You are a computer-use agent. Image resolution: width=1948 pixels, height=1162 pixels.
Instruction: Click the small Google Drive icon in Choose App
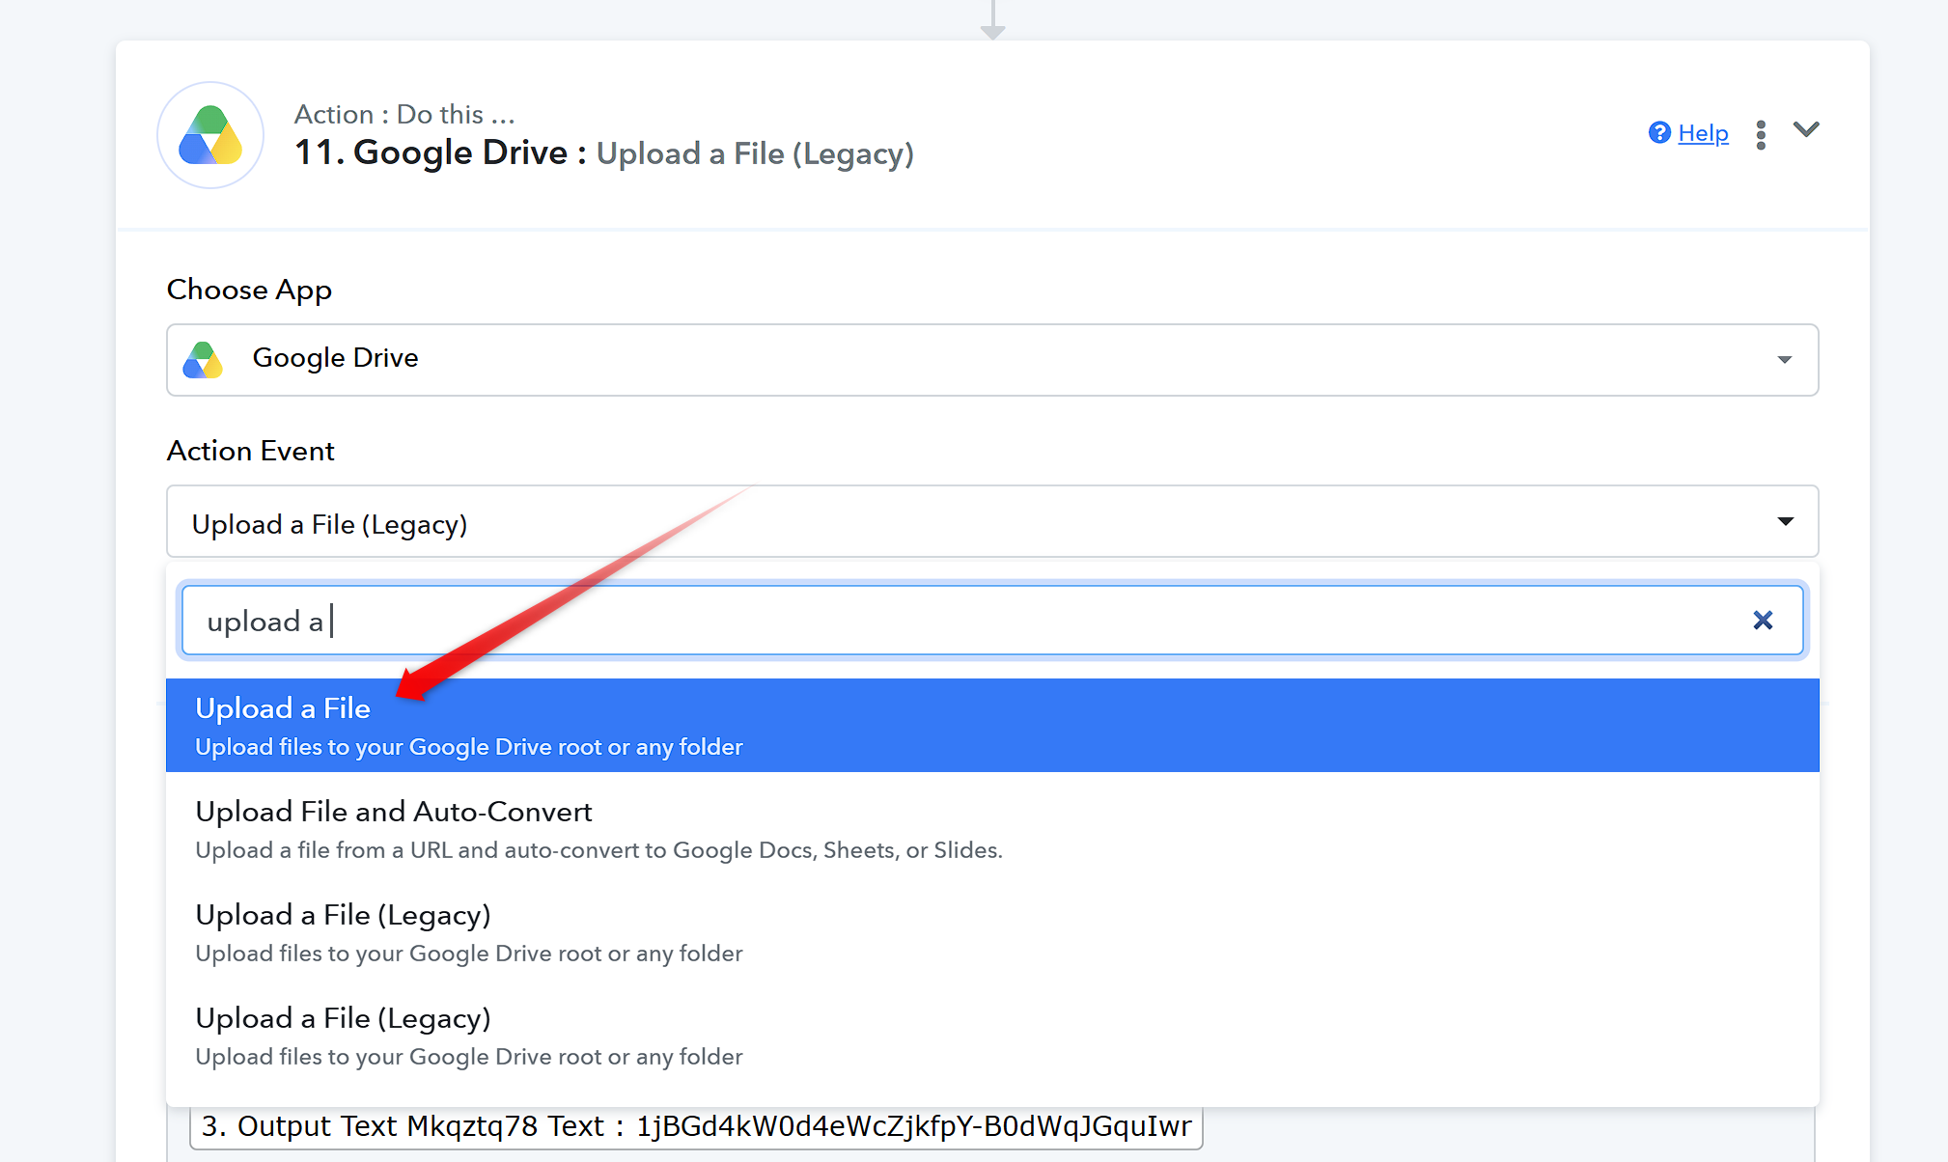coord(203,359)
